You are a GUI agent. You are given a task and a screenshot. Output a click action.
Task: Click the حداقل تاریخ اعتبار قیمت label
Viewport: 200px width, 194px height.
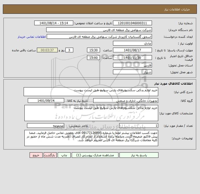[x=181, y=58]
